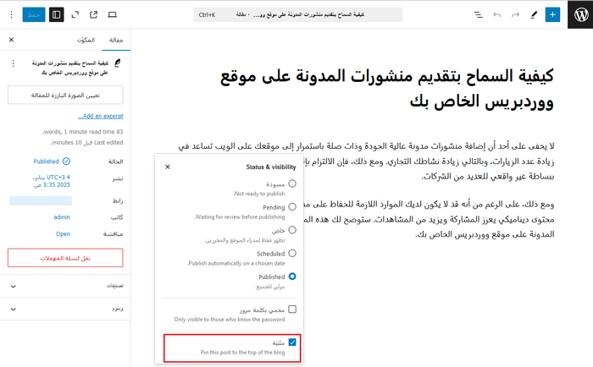The height and width of the screenshot is (367, 593).
Task: View post in new tab icon
Action: tap(93, 14)
